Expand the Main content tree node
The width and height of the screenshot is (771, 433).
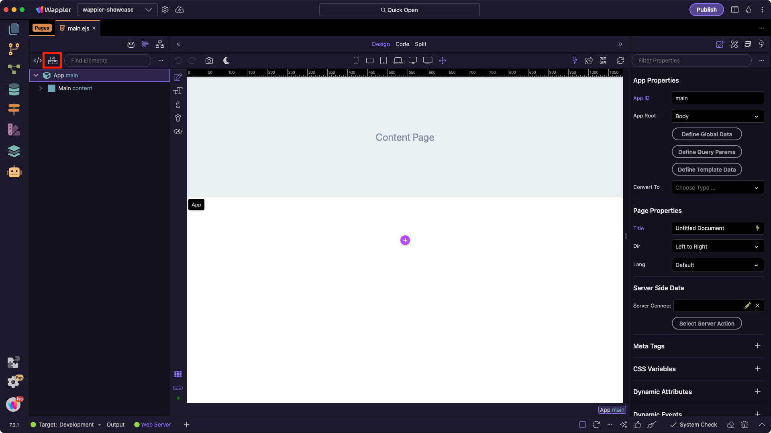point(41,88)
